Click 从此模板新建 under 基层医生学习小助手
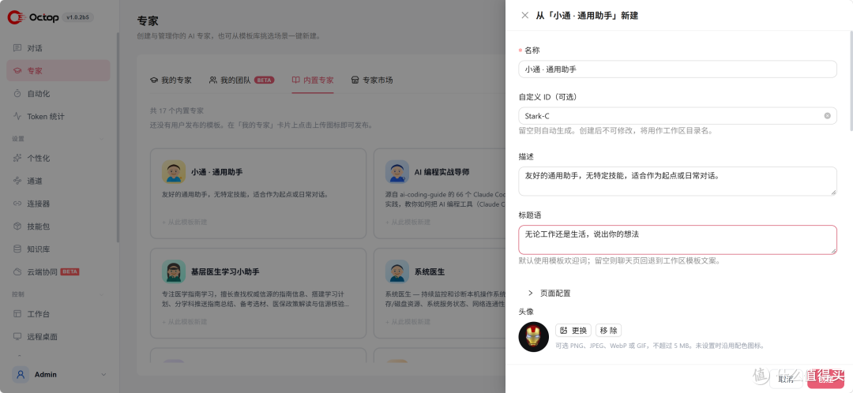 coord(184,321)
